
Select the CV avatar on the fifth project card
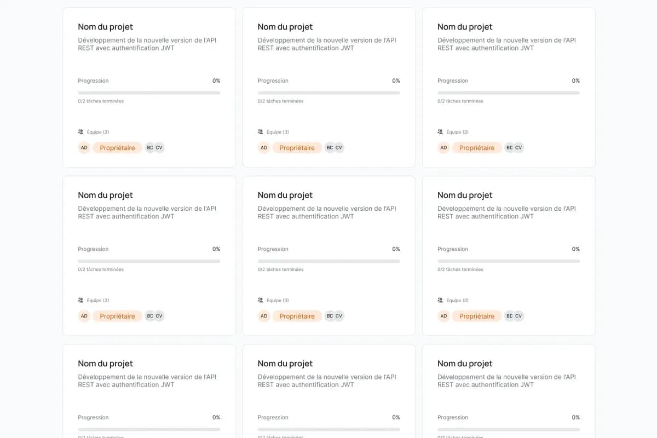point(339,316)
